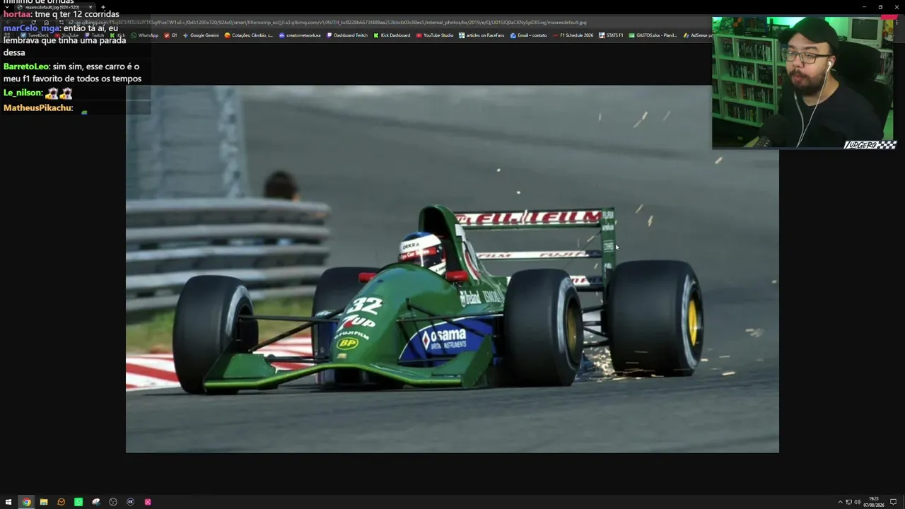This screenshot has width=905, height=509.
Task: Open the pink app icon in the taskbar
Action: tap(148, 502)
